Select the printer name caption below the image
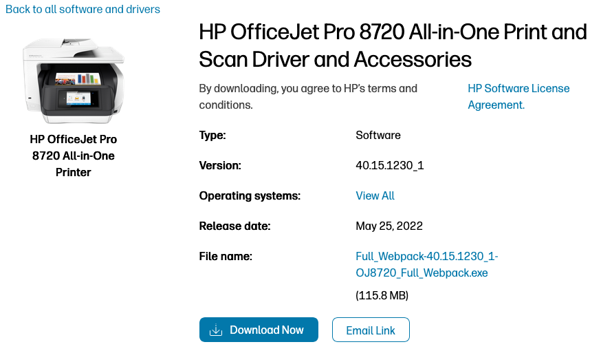612x362 pixels. (74, 156)
